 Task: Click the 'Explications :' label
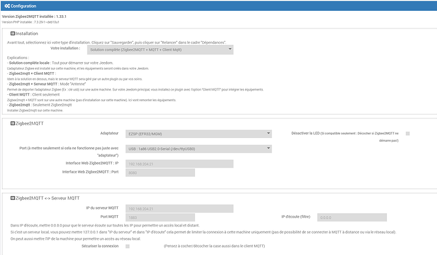tap(18, 58)
